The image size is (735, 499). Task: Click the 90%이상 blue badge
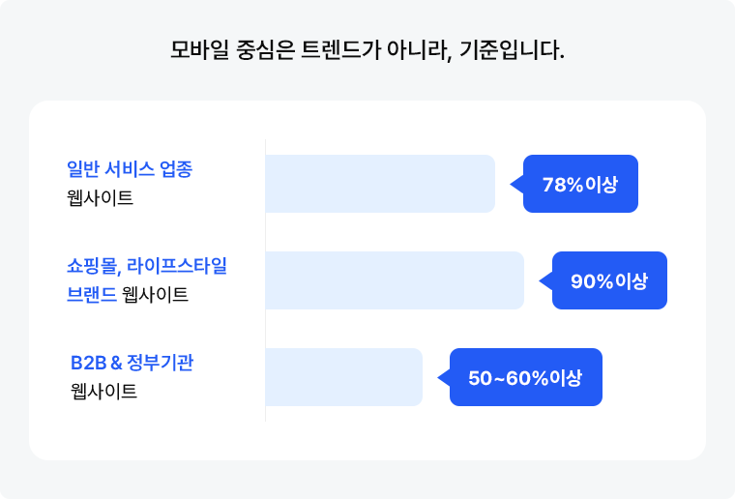pos(609,280)
